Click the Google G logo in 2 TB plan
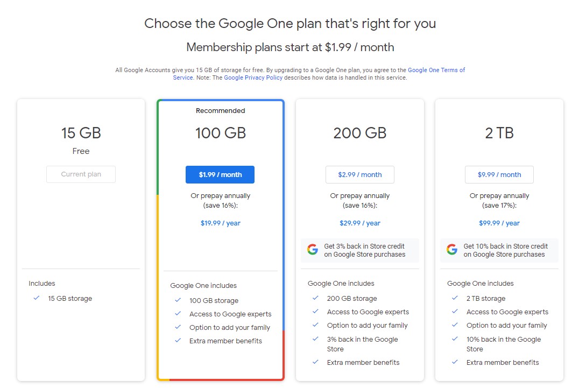Viewport: 579px width, 388px height. tap(451, 250)
